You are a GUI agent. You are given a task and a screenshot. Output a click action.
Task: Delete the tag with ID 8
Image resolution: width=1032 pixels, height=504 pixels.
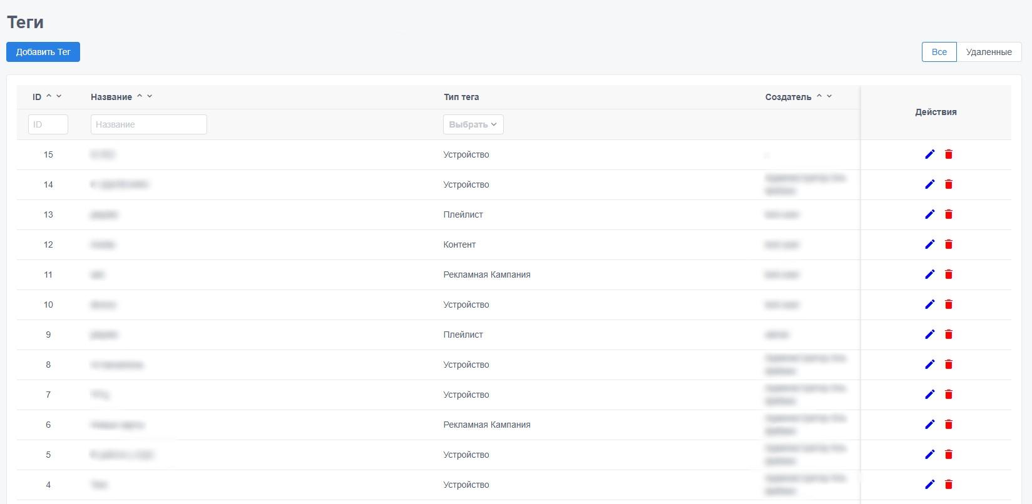949,365
